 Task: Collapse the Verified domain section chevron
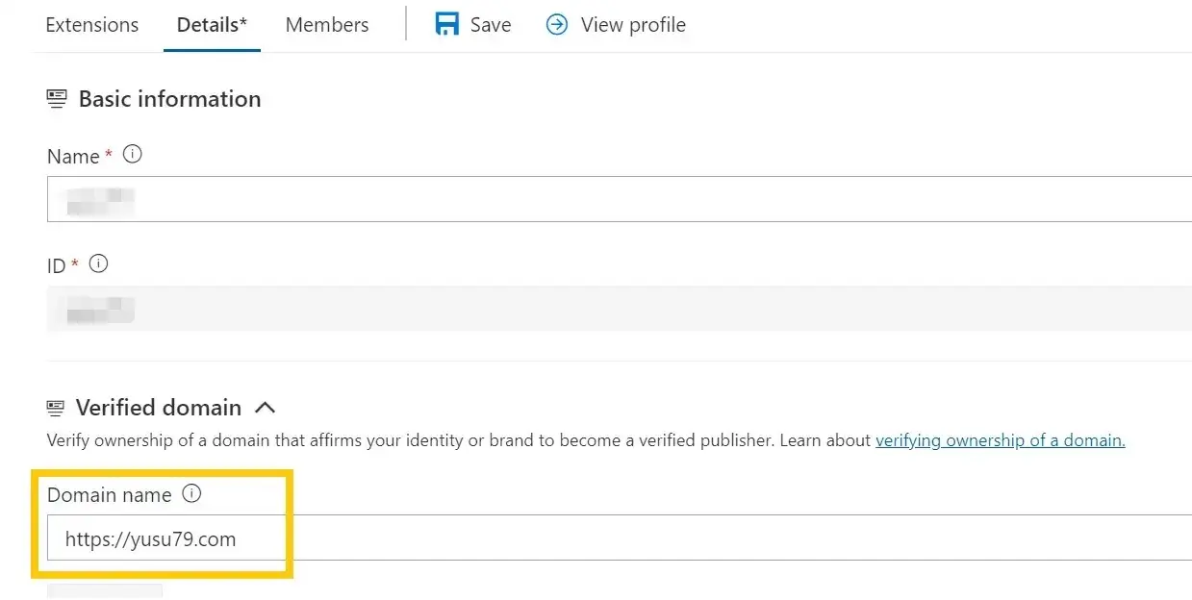pos(265,408)
